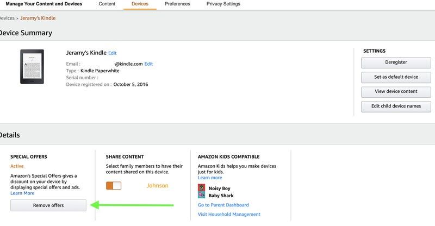The width and height of the screenshot is (435, 226).
Task: Click the Baby Shark profile avatar
Action: pyautogui.click(x=201, y=195)
